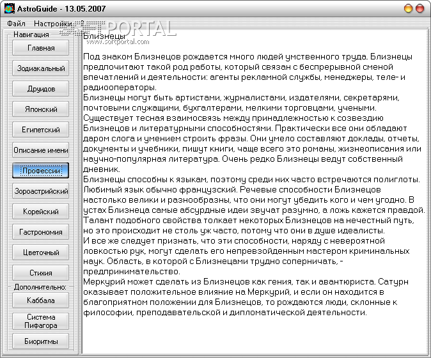Click the Описание имени button
The image size is (431, 358).
[x=41, y=150]
